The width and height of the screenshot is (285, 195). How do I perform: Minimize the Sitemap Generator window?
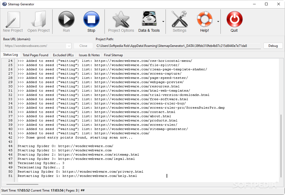[254, 4]
